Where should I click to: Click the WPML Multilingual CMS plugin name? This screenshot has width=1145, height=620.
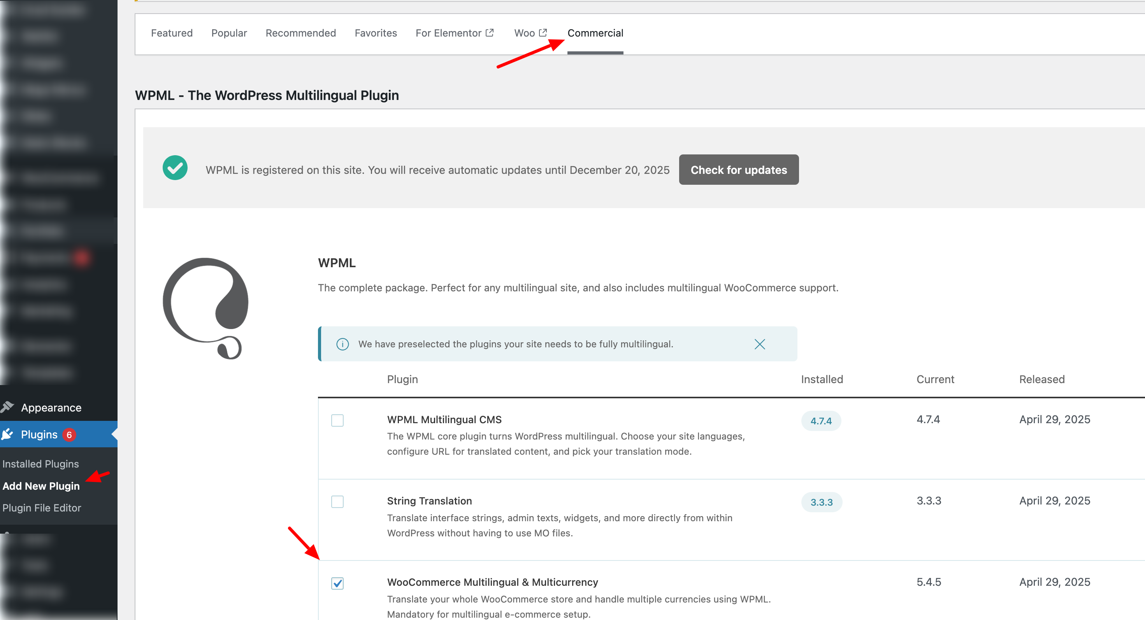pyautogui.click(x=444, y=419)
